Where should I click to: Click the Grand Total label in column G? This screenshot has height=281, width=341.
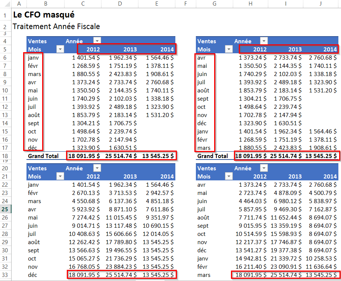tap(213, 156)
